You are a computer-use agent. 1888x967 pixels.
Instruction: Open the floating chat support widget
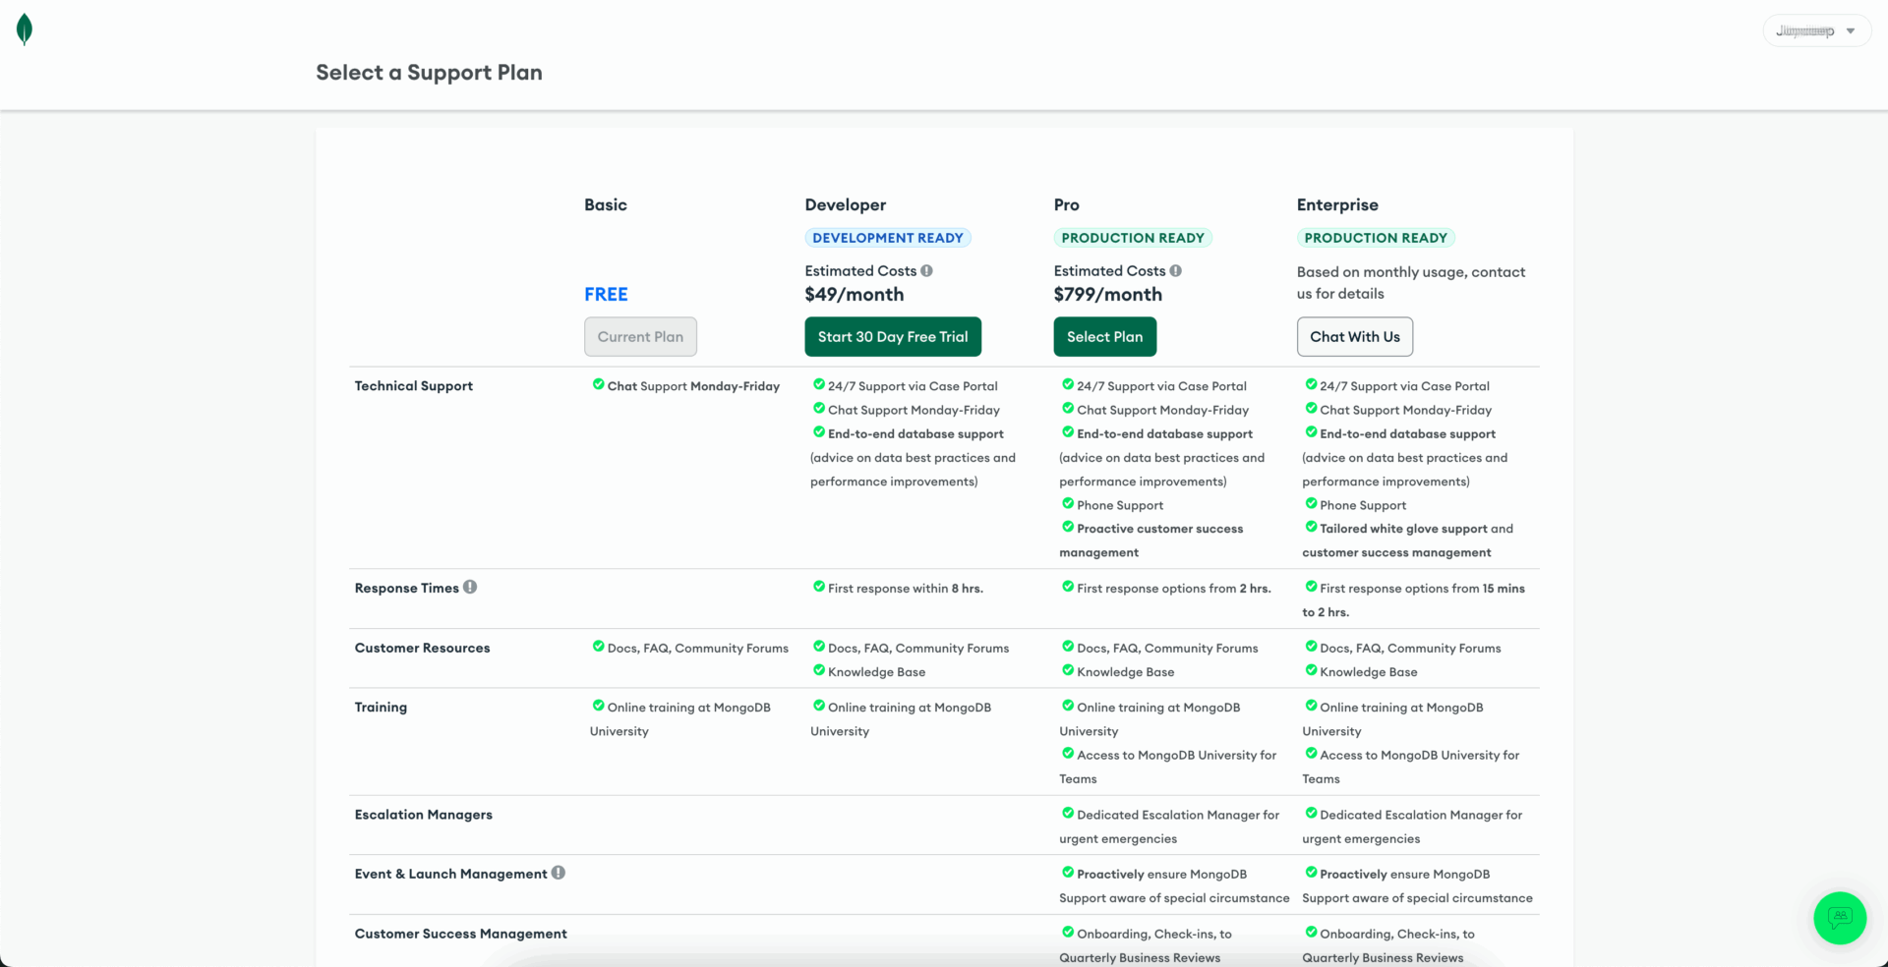point(1839,918)
